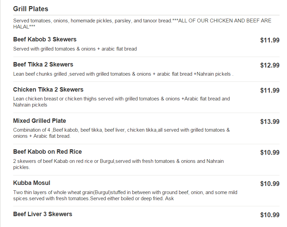This screenshot has height=227, width=287.
Task: Open the Beef Kabob 3 Skewers item
Action: pyautogui.click(x=45, y=39)
